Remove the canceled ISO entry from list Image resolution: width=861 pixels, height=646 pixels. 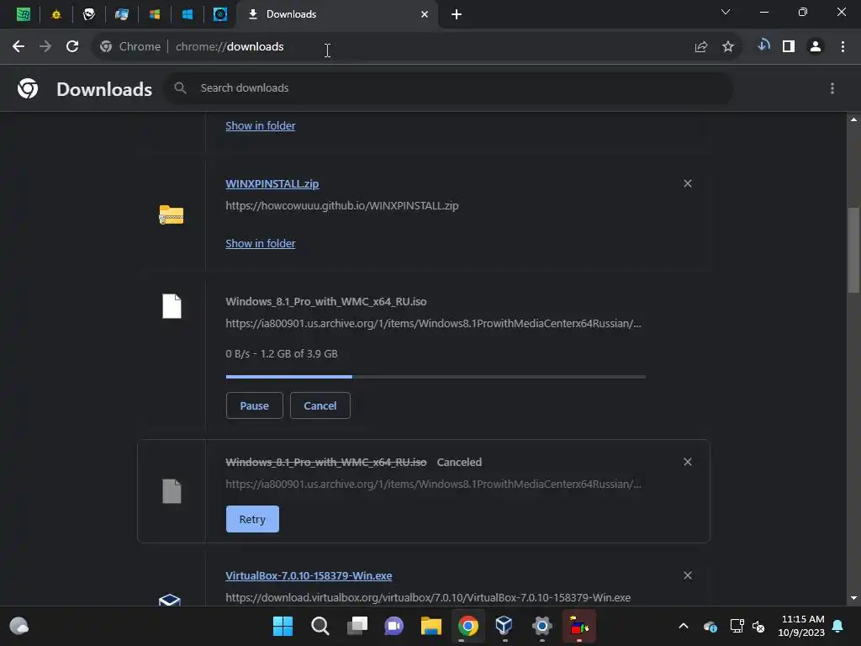[x=688, y=462]
